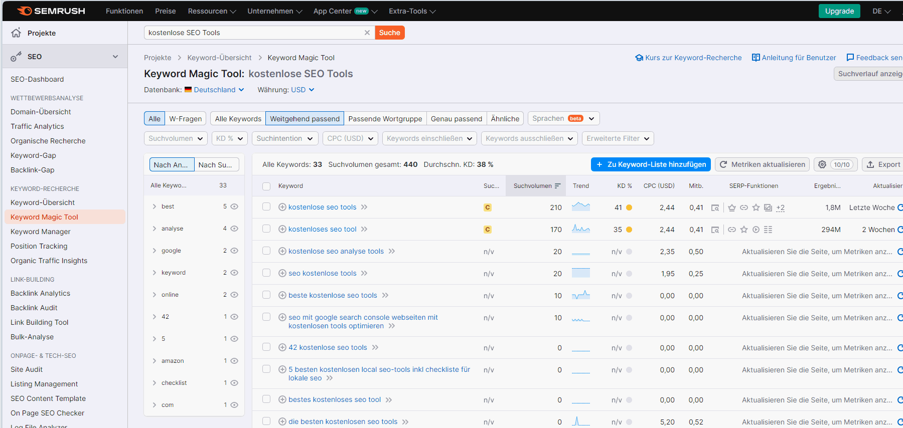Refresh metrics icon for 'kostenlose seo tools' row

[900, 207]
